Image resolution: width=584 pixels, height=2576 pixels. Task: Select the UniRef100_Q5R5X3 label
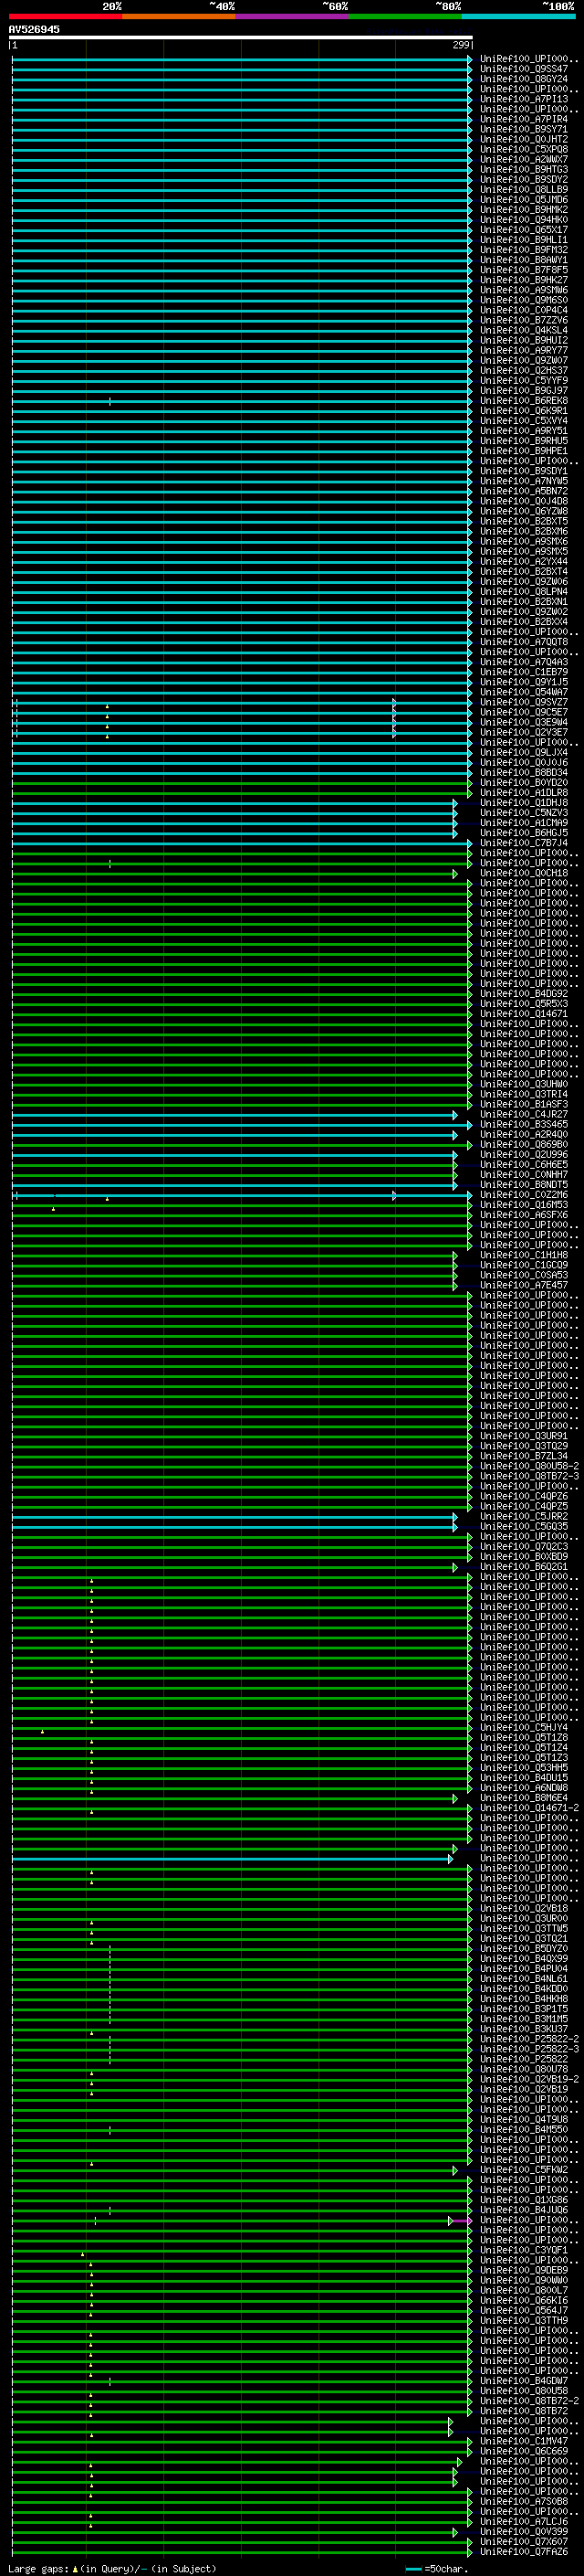524,1003
